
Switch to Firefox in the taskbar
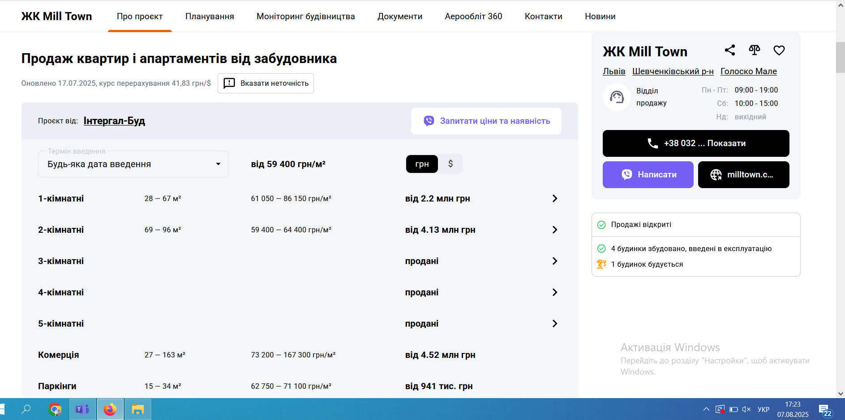point(110,409)
